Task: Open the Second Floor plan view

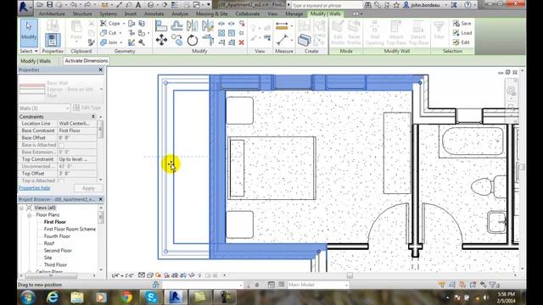Action: [58, 251]
